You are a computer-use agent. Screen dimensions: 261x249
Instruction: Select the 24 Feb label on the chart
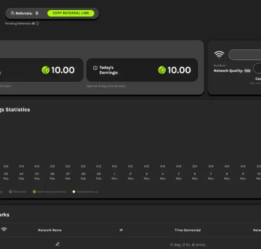(x=21, y=176)
